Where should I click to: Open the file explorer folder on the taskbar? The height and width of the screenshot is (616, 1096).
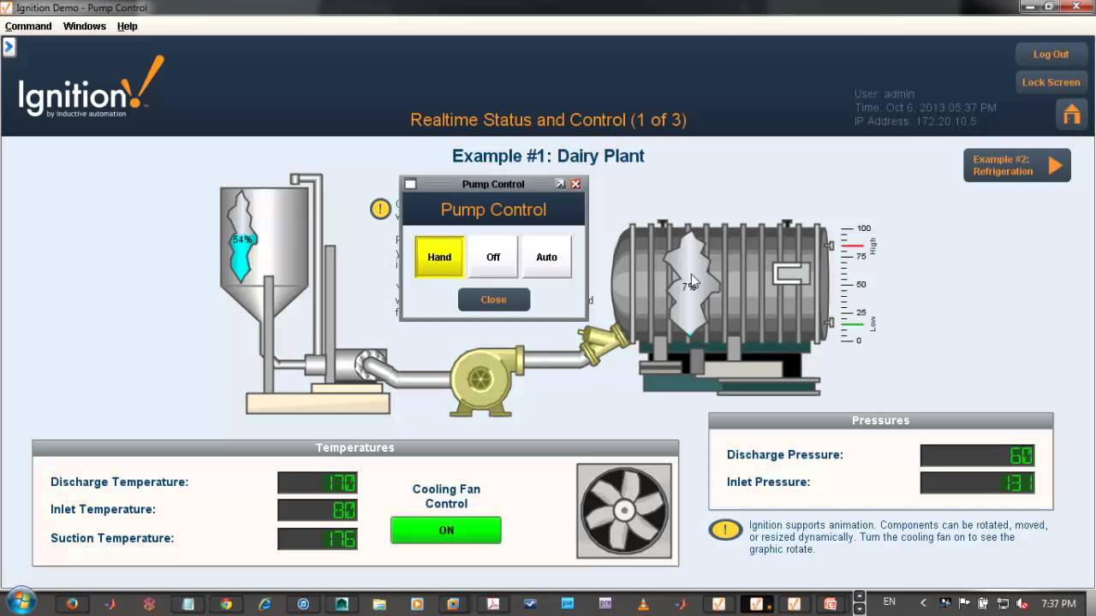pos(379,603)
